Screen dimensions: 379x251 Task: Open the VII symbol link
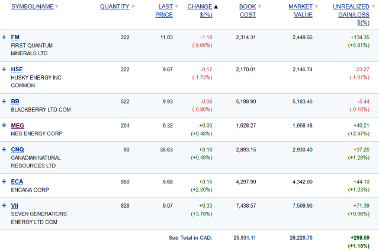(x=15, y=205)
